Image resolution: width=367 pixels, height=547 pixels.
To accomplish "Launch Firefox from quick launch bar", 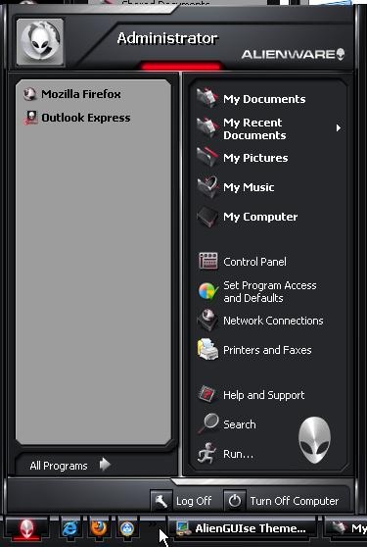I will (x=99, y=528).
